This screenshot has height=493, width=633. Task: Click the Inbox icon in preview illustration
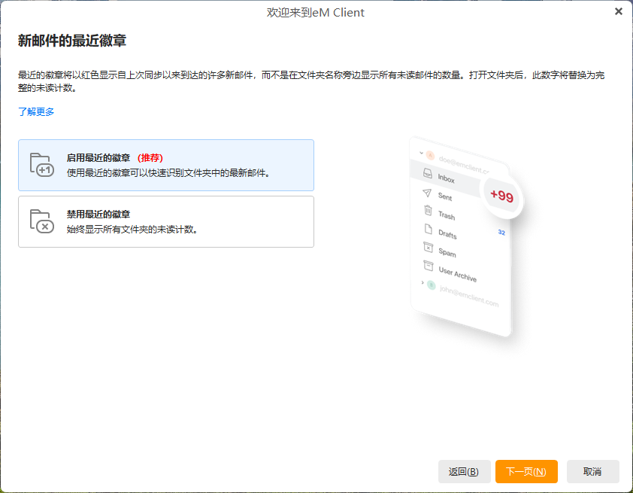[427, 173]
